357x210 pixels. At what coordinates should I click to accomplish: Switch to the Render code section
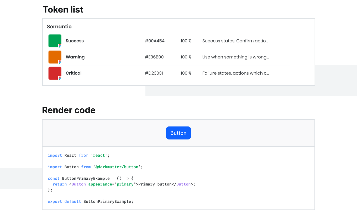pyautogui.click(x=69, y=110)
